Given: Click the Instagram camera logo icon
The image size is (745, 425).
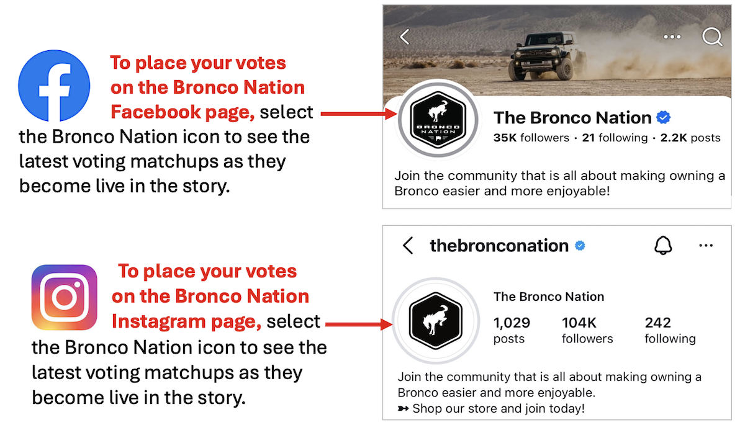Looking at the screenshot, I should tap(64, 298).
